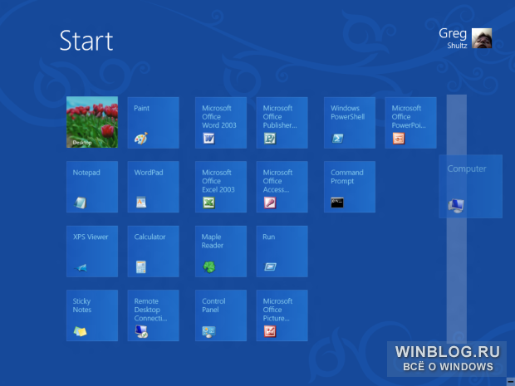Click the Office Picture Manager icon

tap(270, 331)
